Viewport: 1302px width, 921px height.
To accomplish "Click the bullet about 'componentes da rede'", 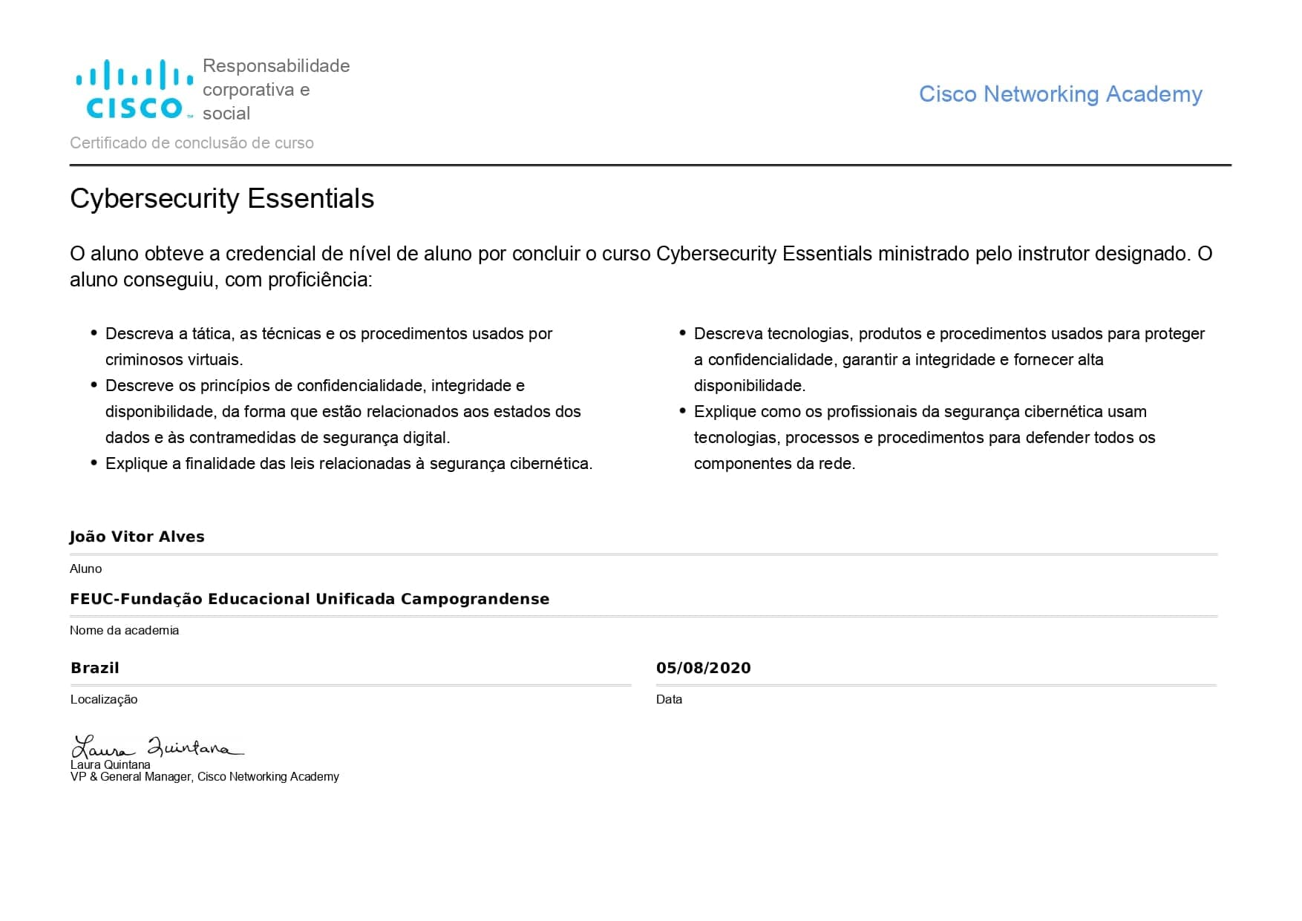I will pos(924,437).
